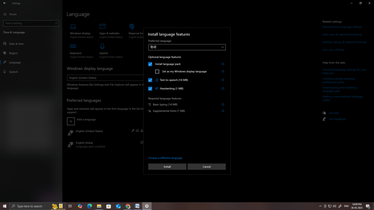Open Sync your settings link
The image size is (374, 210).
coord(333,50)
